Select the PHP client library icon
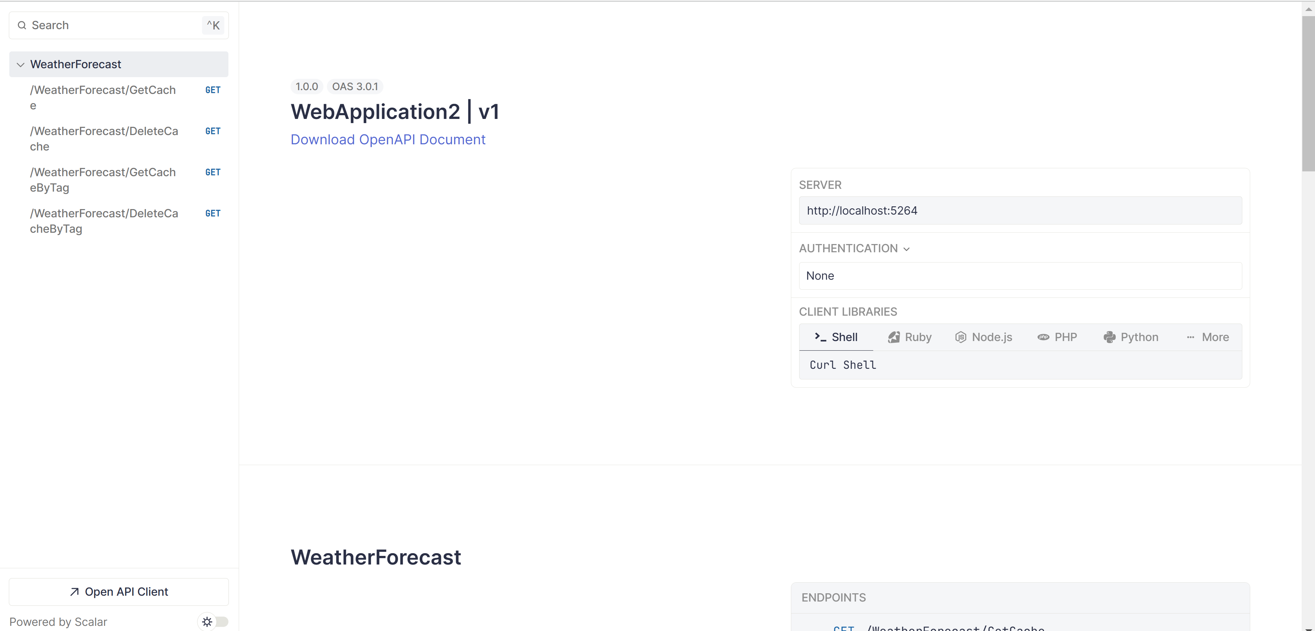This screenshot has height=631, width=1315. [x=1043, y=337]
